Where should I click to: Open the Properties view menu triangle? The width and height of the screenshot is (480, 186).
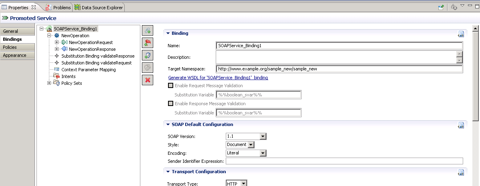462,6
